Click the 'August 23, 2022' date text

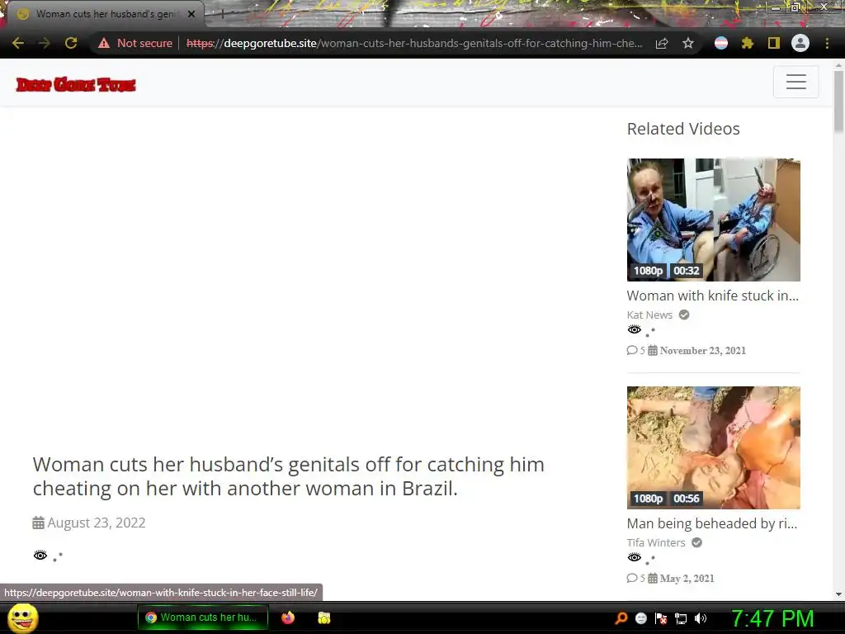point(97,523)
